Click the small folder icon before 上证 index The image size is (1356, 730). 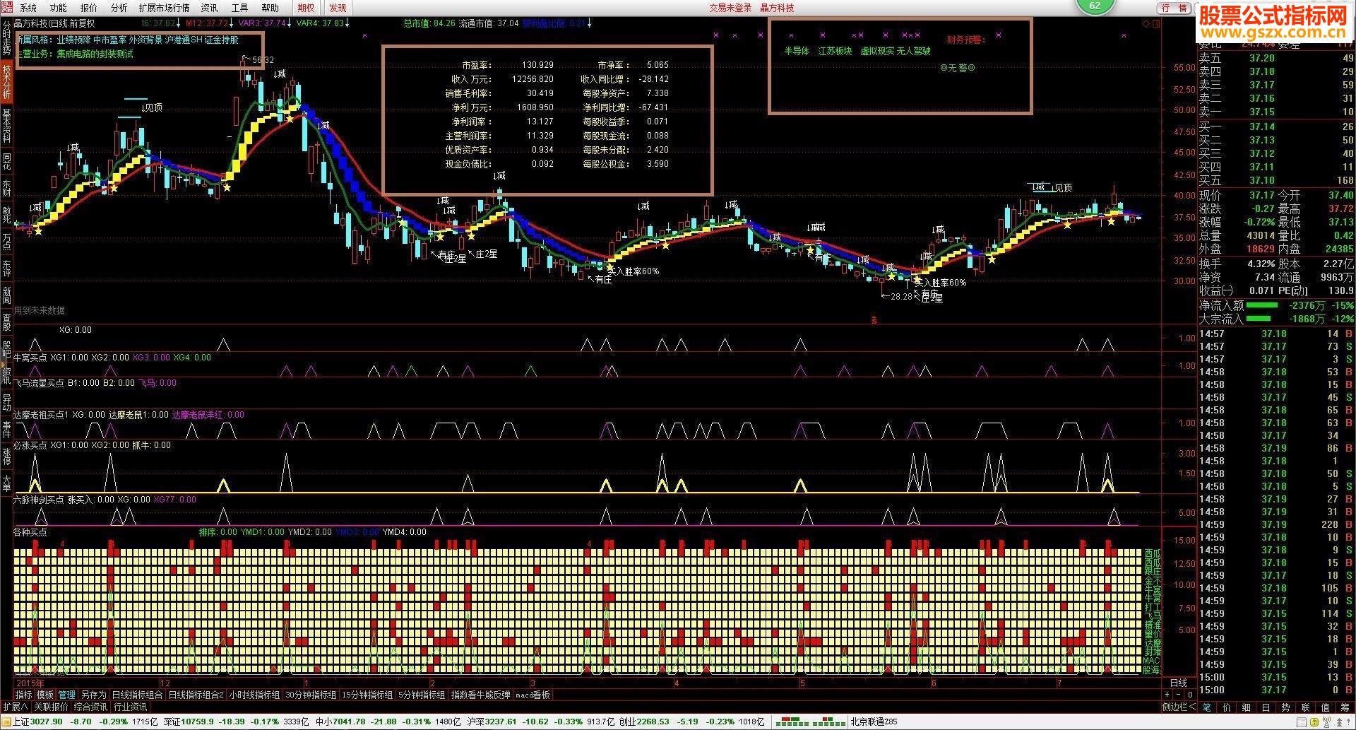6,722
